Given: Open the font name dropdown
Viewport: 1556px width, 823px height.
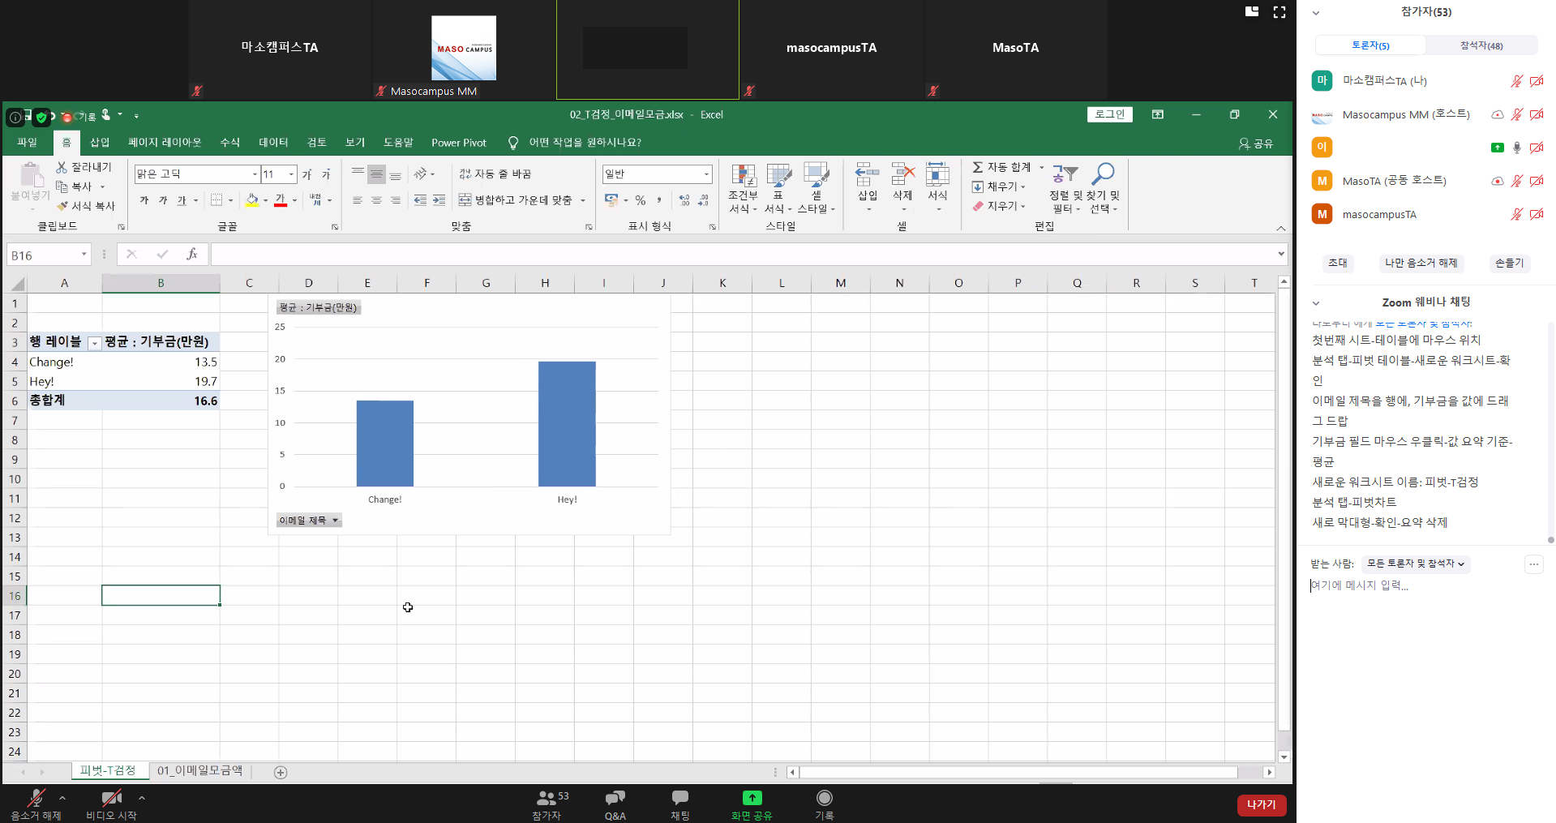Looking at the screenshot, I should click(x=255, y=174).
